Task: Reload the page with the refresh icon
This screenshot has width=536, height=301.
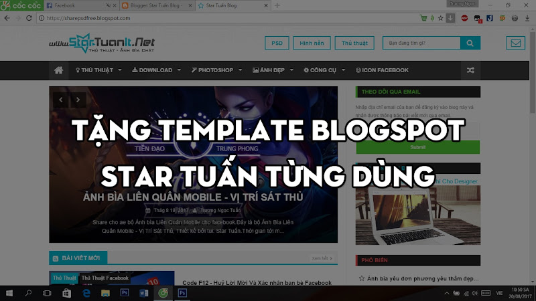Action: tap(29, 18)
